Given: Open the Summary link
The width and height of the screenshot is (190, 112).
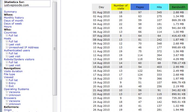Looking at the screenshot, I should [x=10, y=12].
